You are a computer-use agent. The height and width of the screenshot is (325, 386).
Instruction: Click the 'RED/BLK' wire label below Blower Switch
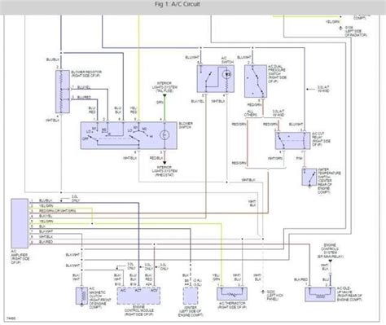156,158
